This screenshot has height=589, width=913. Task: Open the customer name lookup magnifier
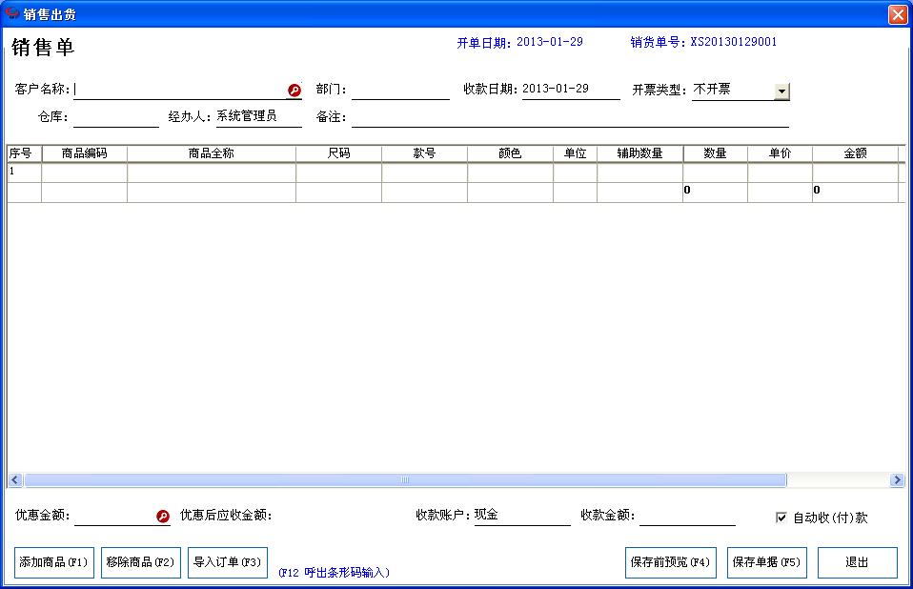[293, 88]
